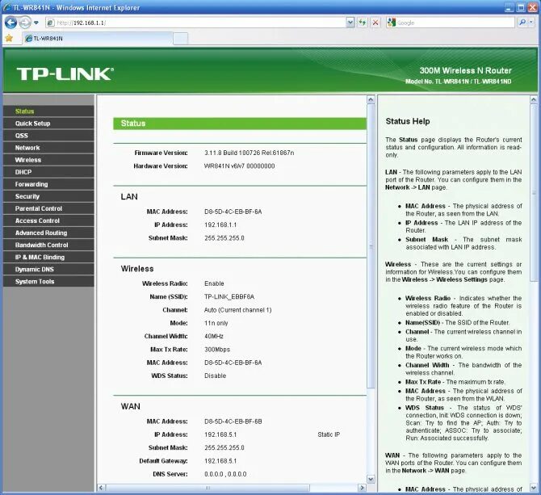Viewport: 541px width, 495px height.
Task: Open the Wireless menu item
Action: [48, 160]
